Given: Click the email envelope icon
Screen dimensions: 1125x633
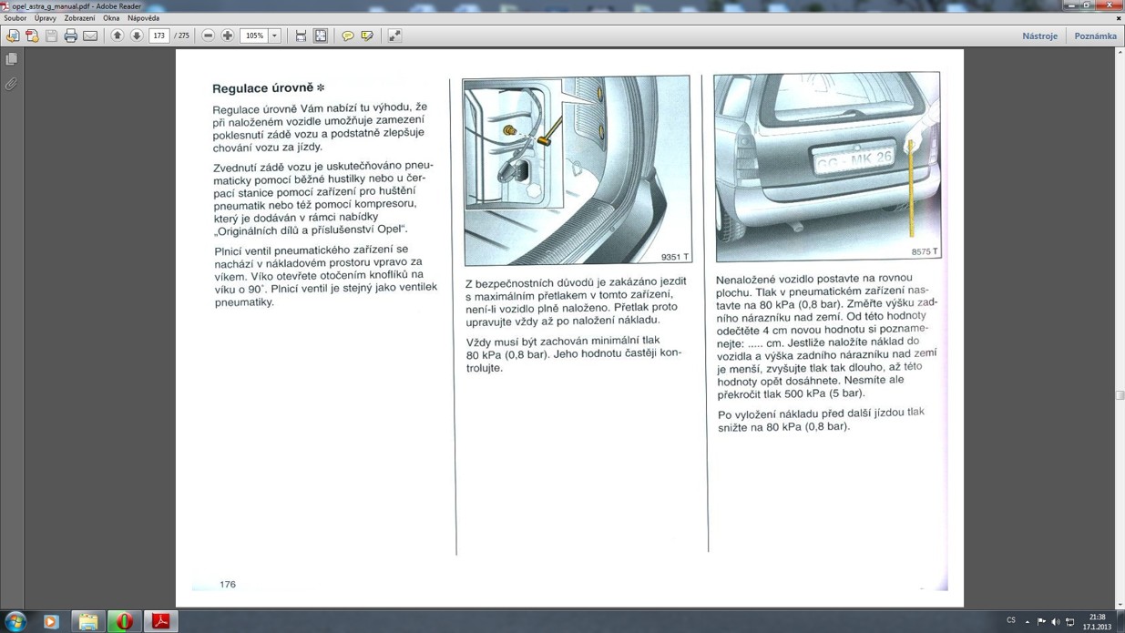Looking at the screenshot, I should [x=90, y=36].
